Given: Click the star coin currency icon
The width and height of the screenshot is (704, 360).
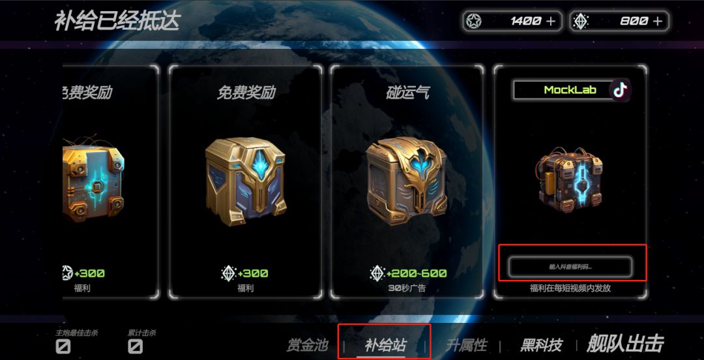Looking at the screenshot, I should pos(474,21).
